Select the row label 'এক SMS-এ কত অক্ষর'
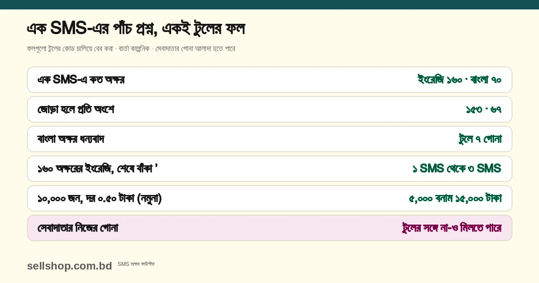539x283 pixels. (81, 80)
